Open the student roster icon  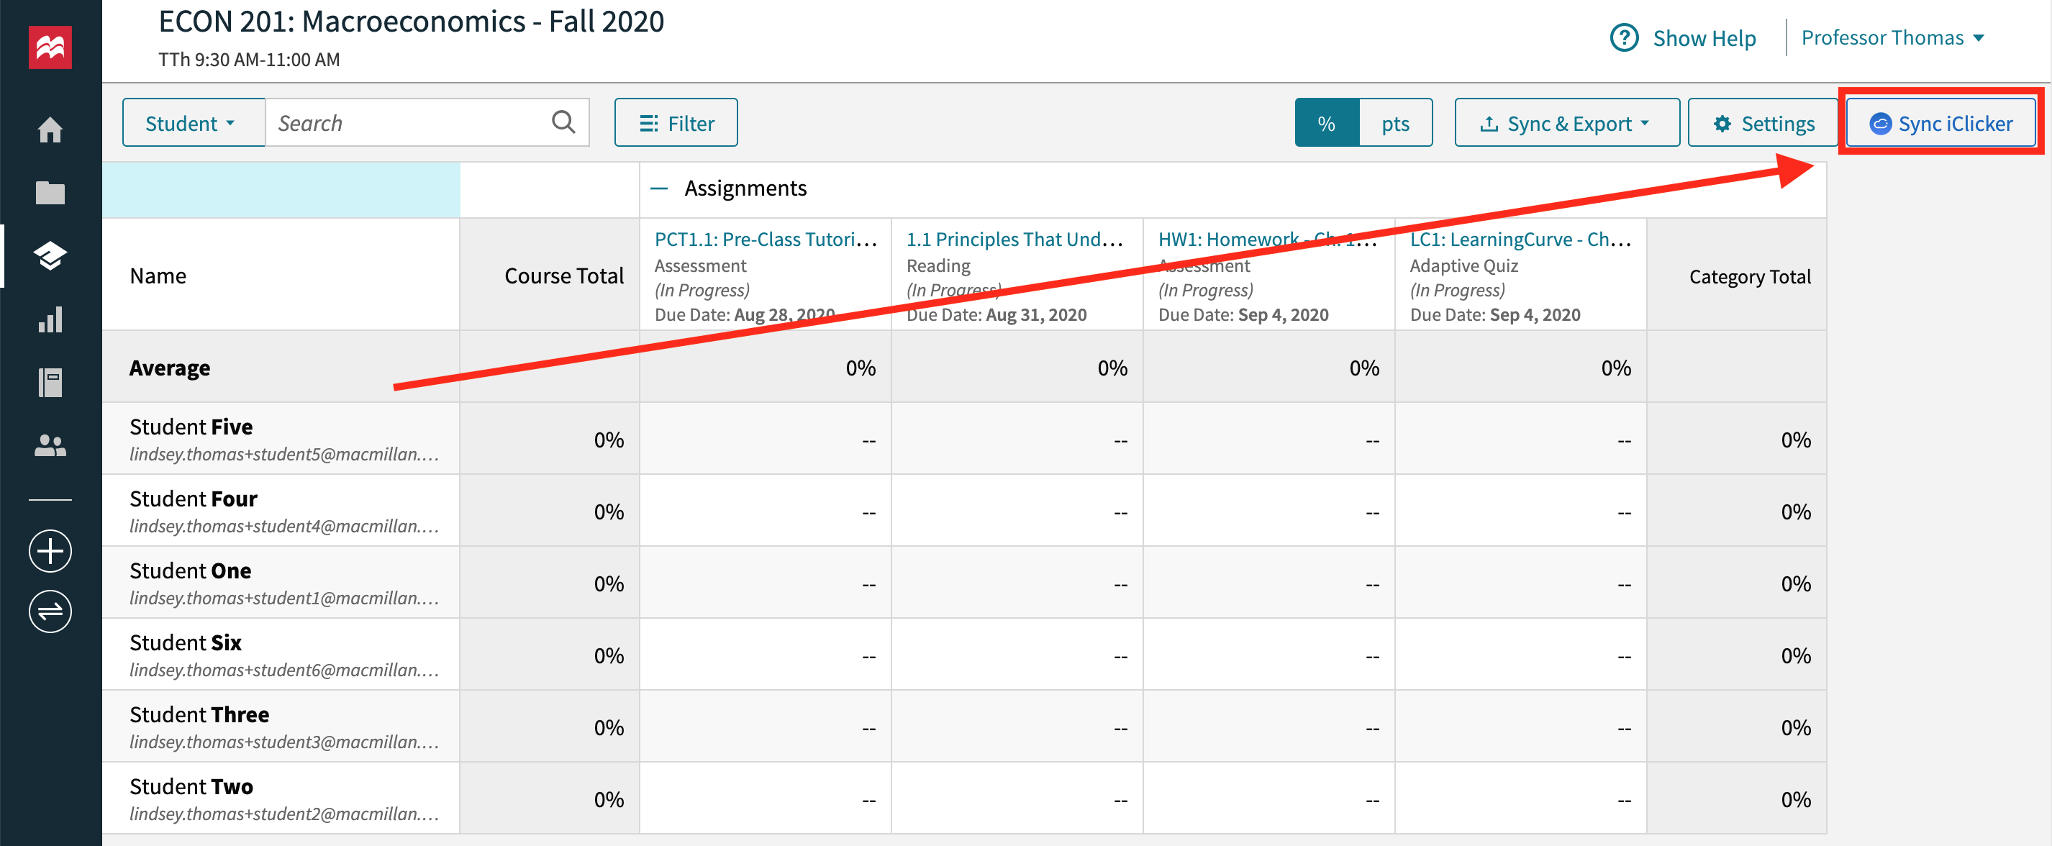click(50, 446)
